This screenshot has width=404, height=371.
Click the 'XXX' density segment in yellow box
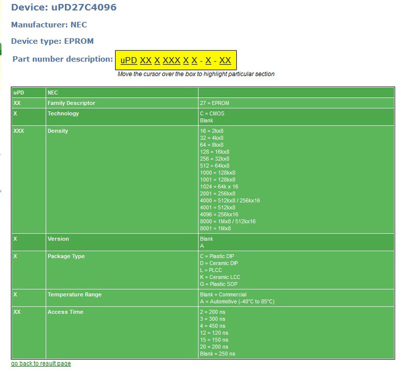pyautogui.click(x=171, y=61)
